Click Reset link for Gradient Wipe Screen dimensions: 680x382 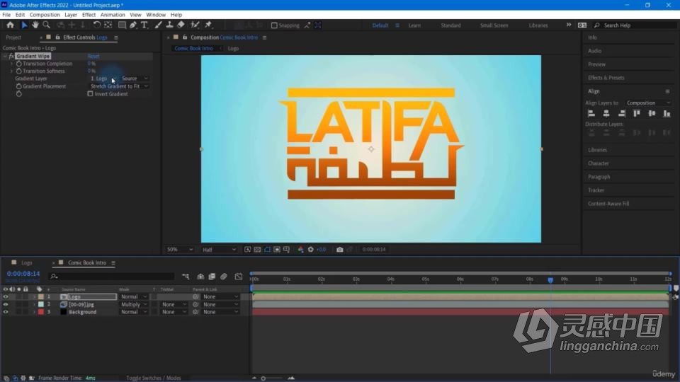93,57
